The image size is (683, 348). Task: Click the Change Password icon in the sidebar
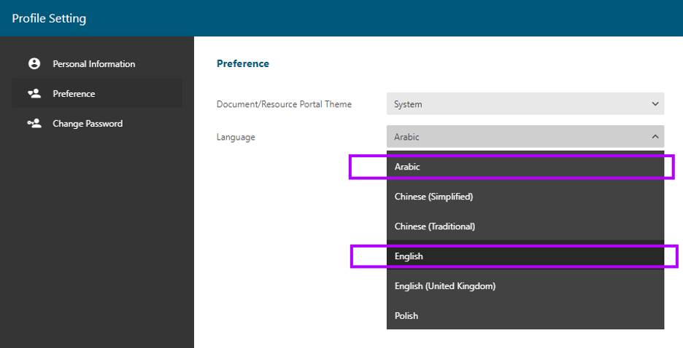34,124
